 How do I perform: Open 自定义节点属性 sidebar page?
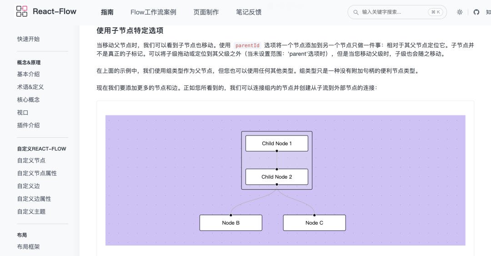click(37, 173)
